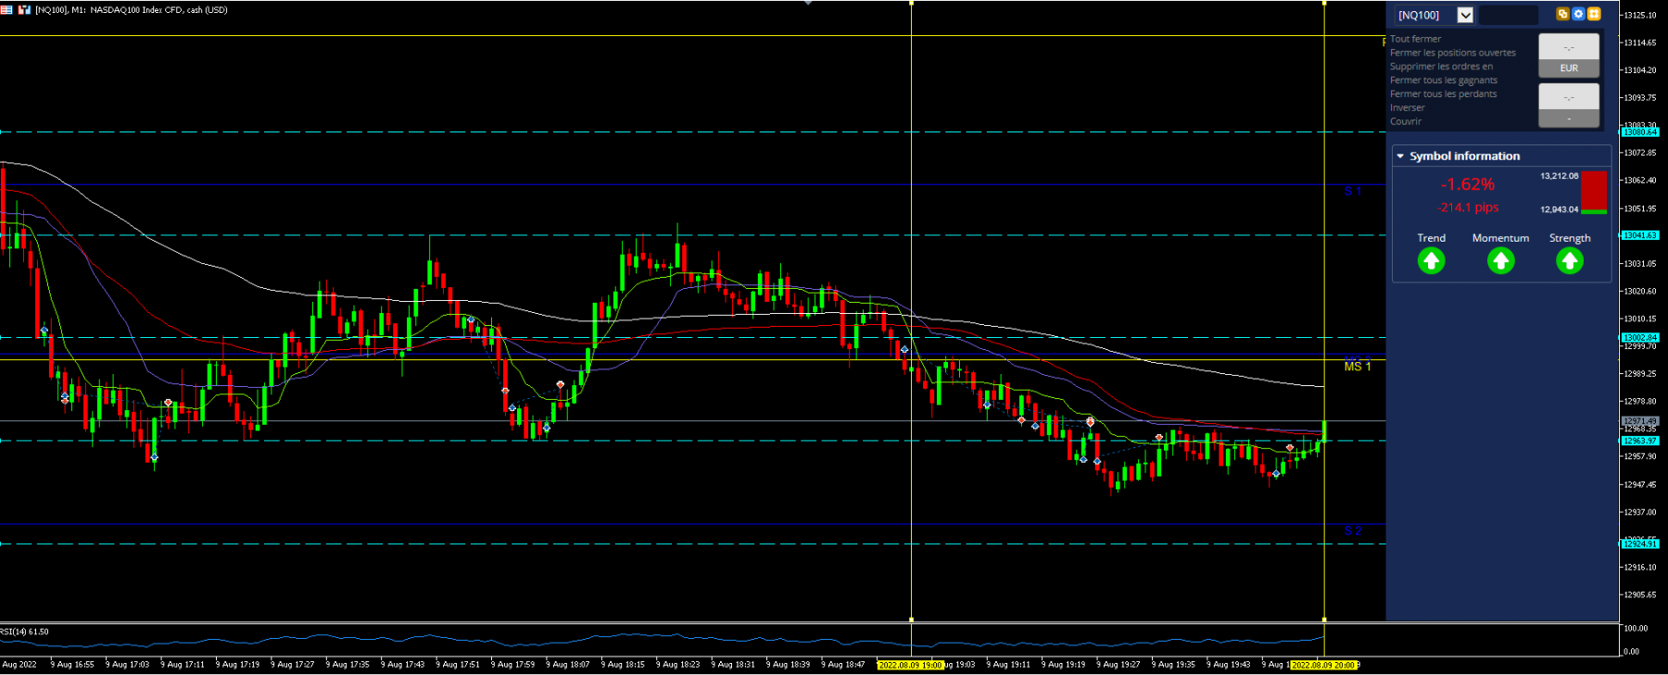Click the Couvrir option

[1406, 121]
